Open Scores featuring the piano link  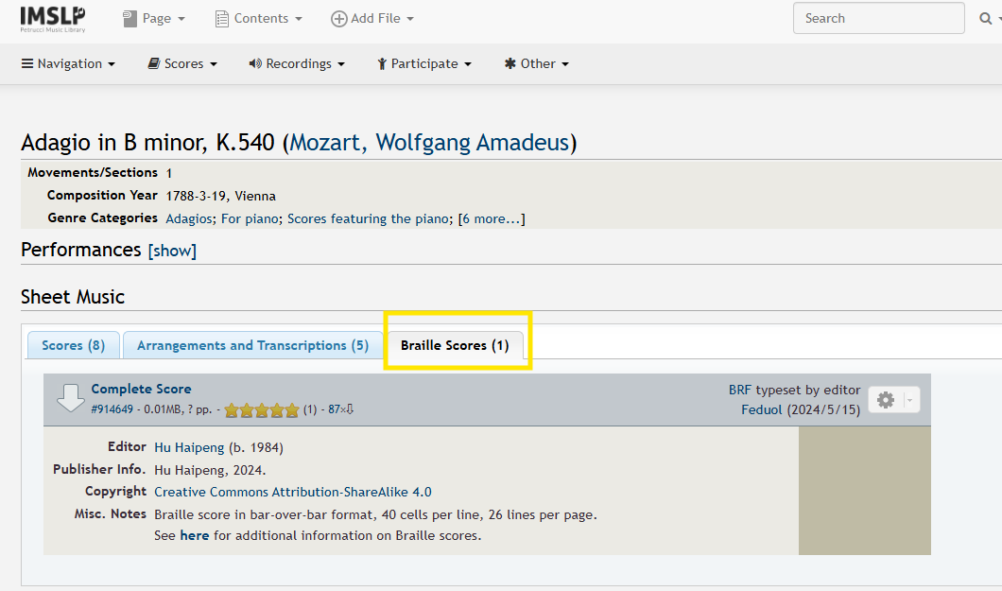[368, 218]
